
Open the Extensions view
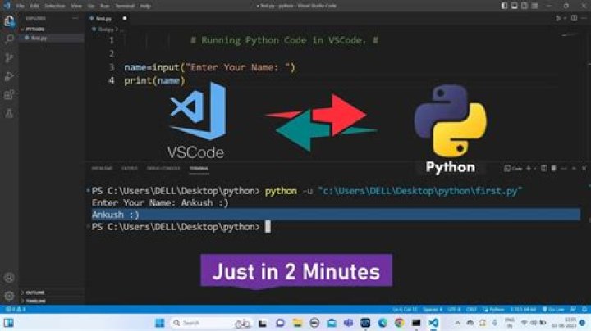click(x=9, y=94)
